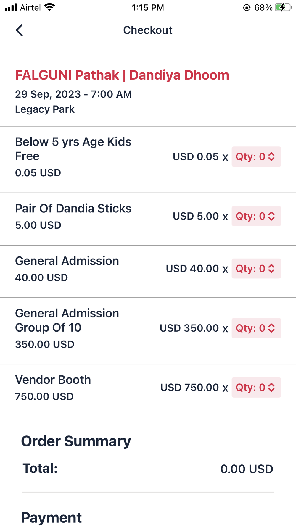Screen dimensions: 296x526
Task: Tap the Payment section heading
Action: [51, 517]
